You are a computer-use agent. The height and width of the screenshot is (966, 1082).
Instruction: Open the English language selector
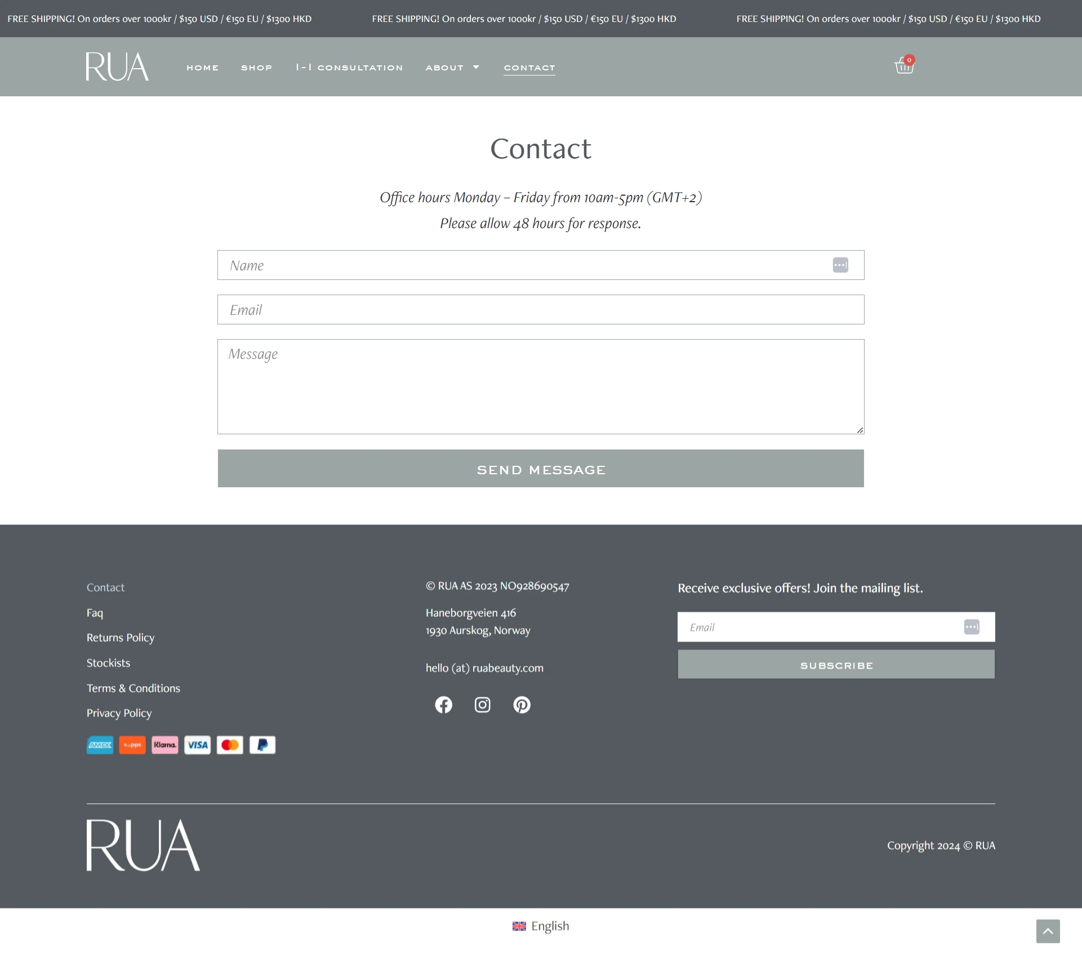click(x=541, y=926)
